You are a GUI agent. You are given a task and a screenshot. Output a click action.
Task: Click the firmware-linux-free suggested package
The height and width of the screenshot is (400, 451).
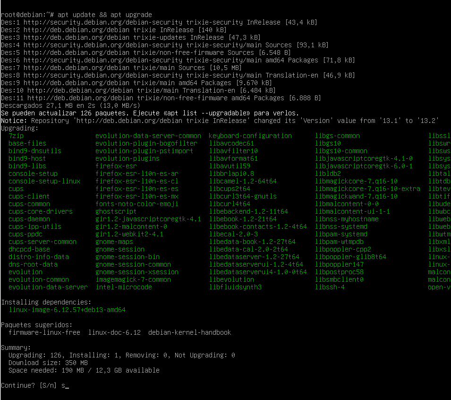tap(44, 332)
